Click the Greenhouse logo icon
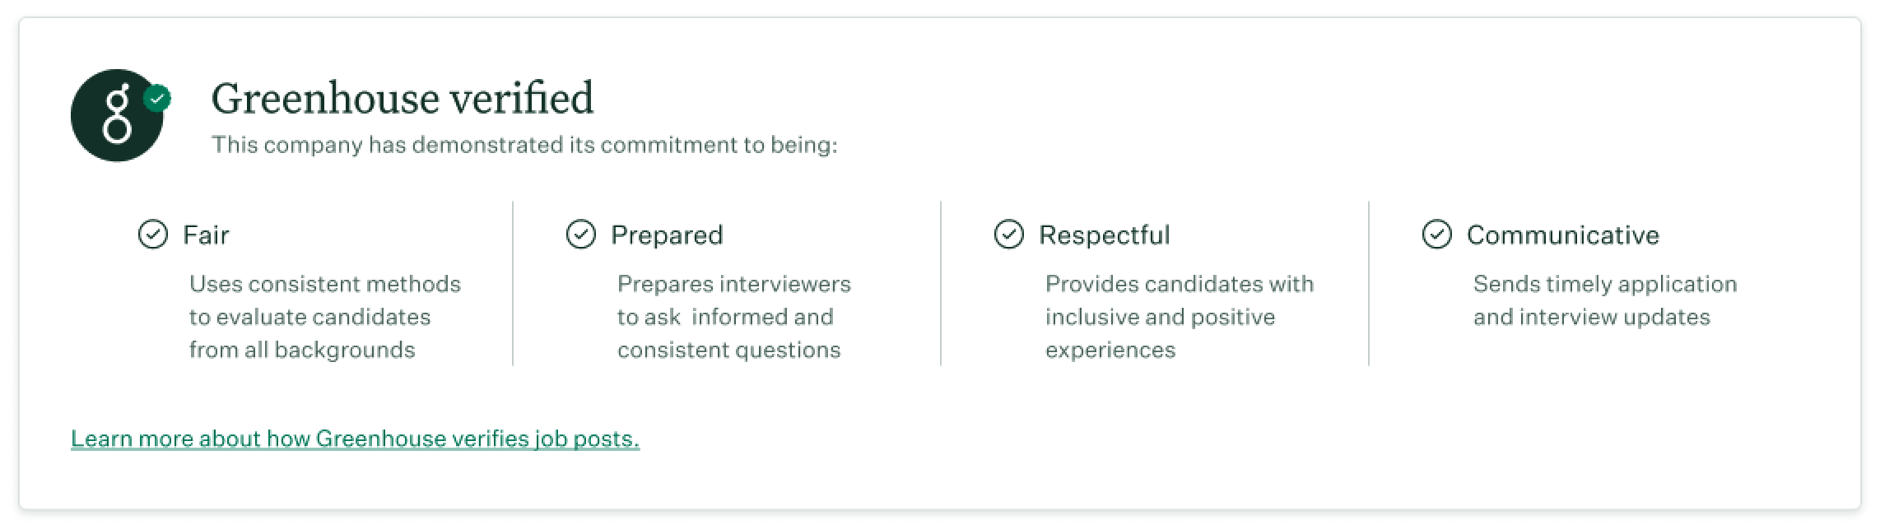 117,115
